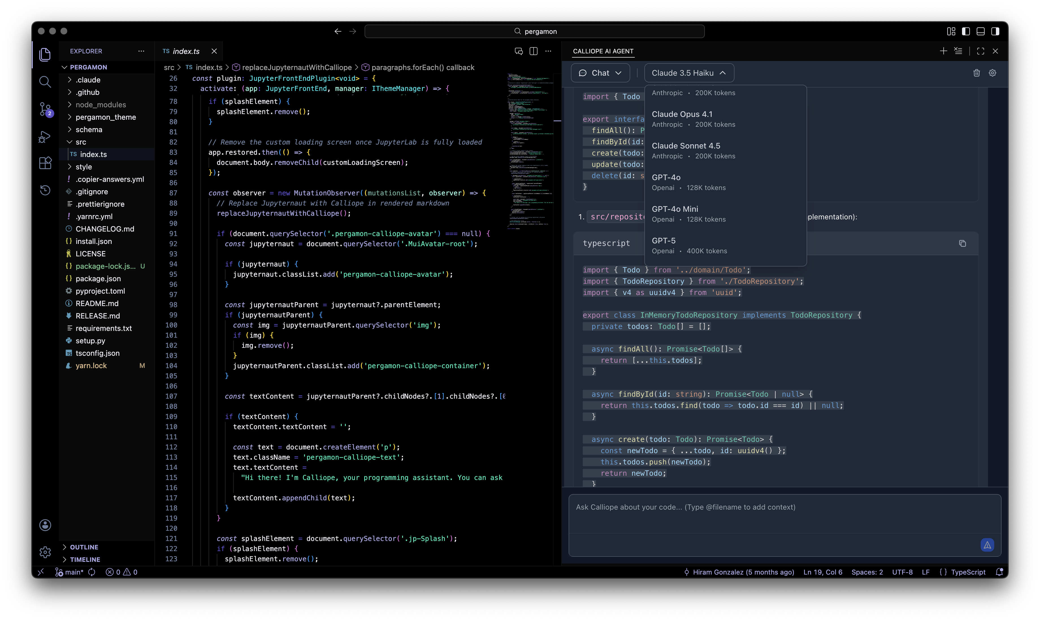Toggle the secondary side bar visibility

995,31
